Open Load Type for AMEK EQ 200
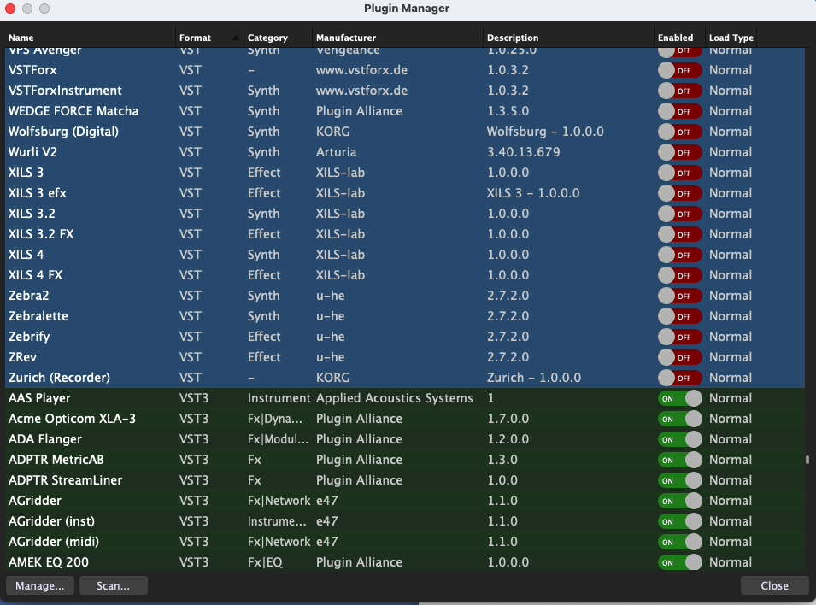This screenshot has width=816, height=605. click(x=731, y=562)
